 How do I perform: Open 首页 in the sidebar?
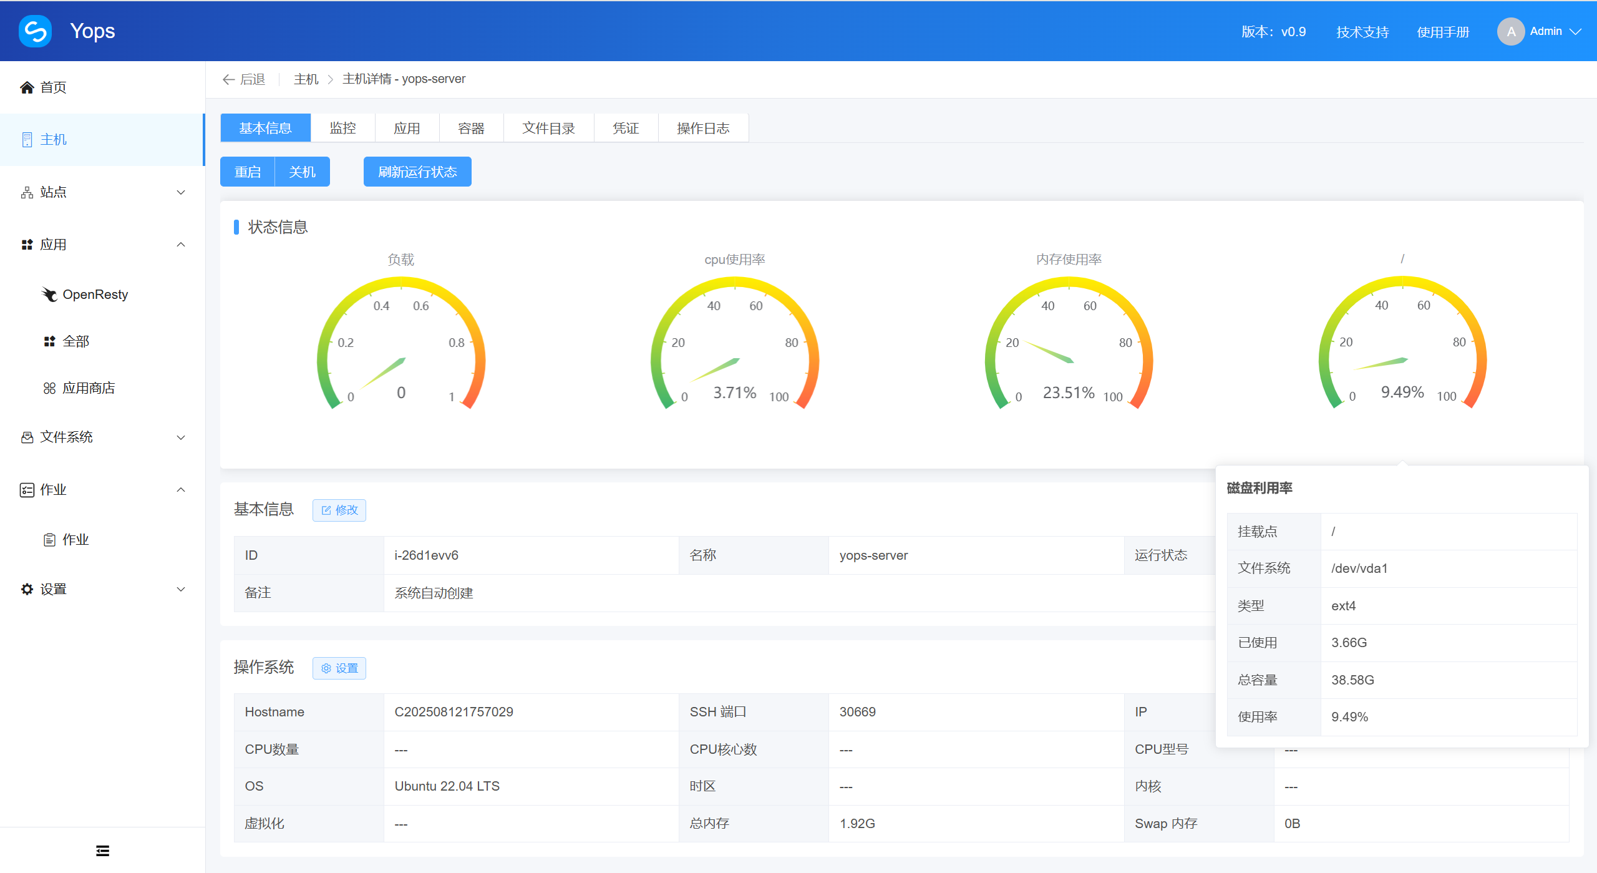pos(102,87)
